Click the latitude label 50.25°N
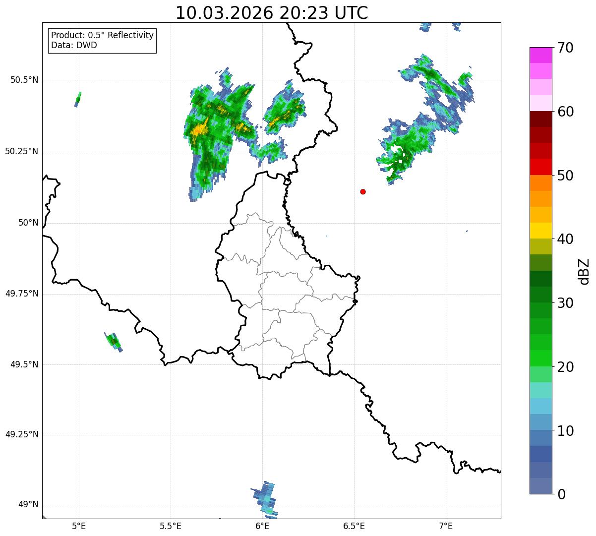 pyautogui.click(x=22, y=151)
